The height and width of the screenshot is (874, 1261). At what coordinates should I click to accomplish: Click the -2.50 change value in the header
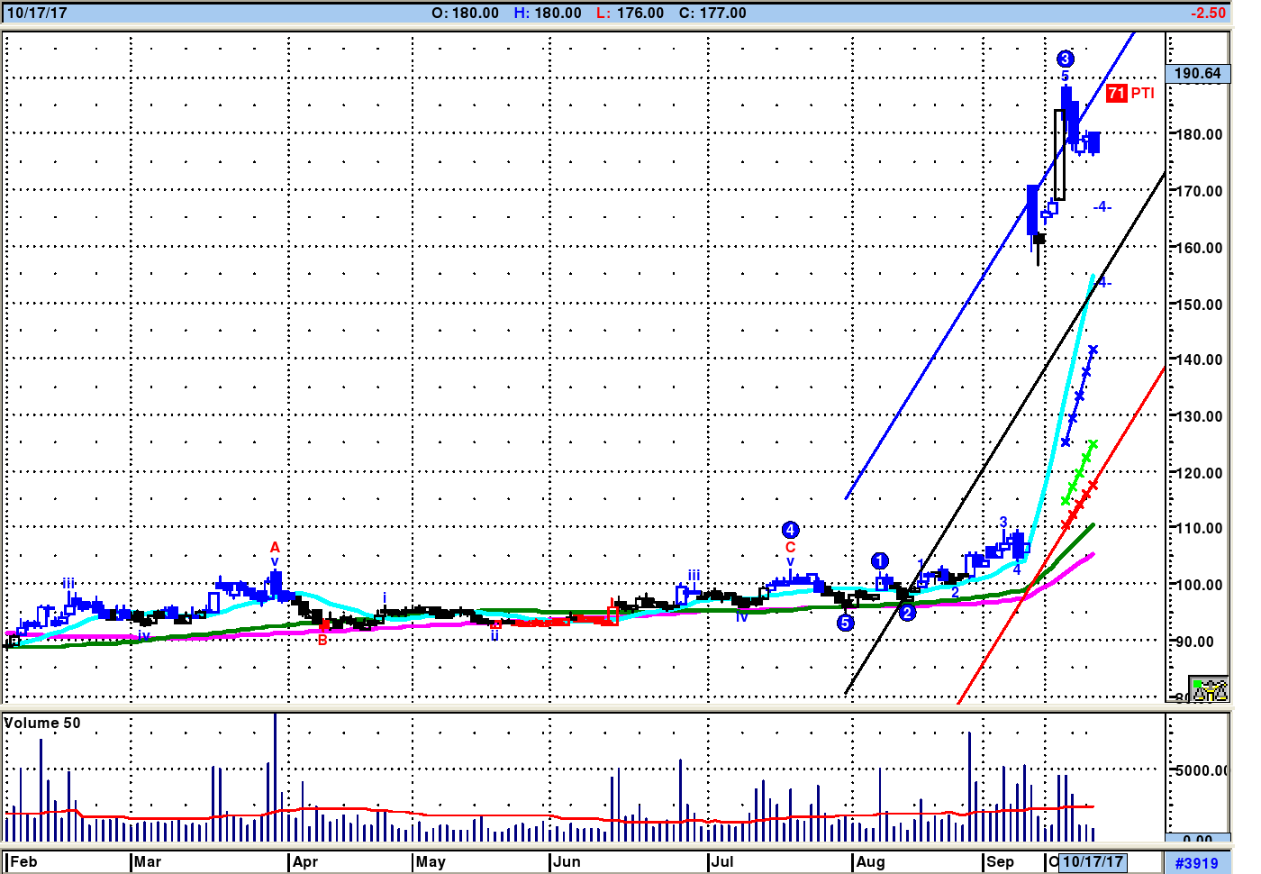click(1208, 13)
